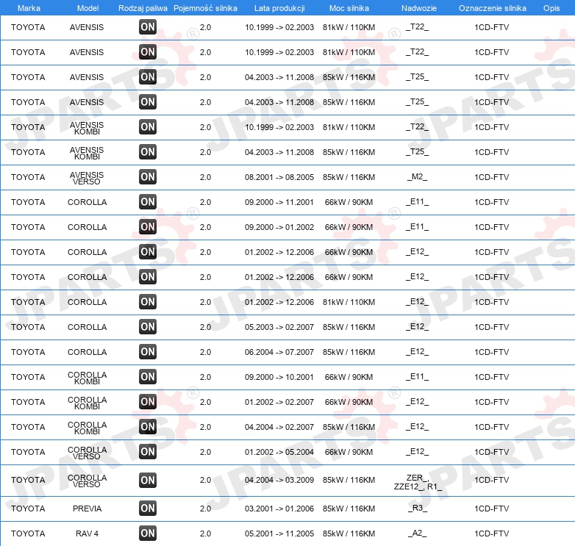Click the _R3_ body code cell
The width and height of the screenshot is (575, 546).
click(x=418, y=509)
